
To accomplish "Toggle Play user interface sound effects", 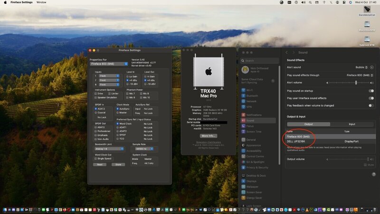I will 371,98.
